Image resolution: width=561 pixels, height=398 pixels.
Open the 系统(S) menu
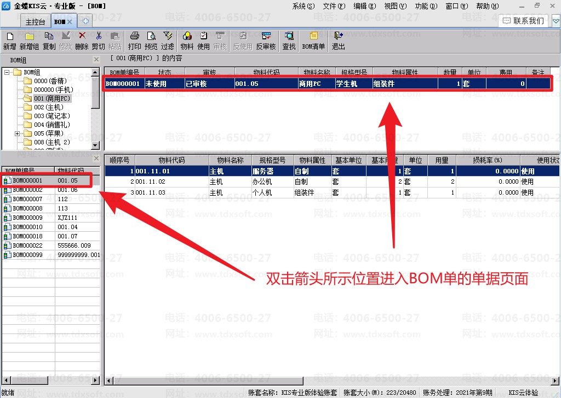pyautogui.click(x=304, y=6)
